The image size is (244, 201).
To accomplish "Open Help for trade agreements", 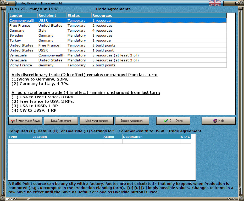I will (x=219, y=121).
